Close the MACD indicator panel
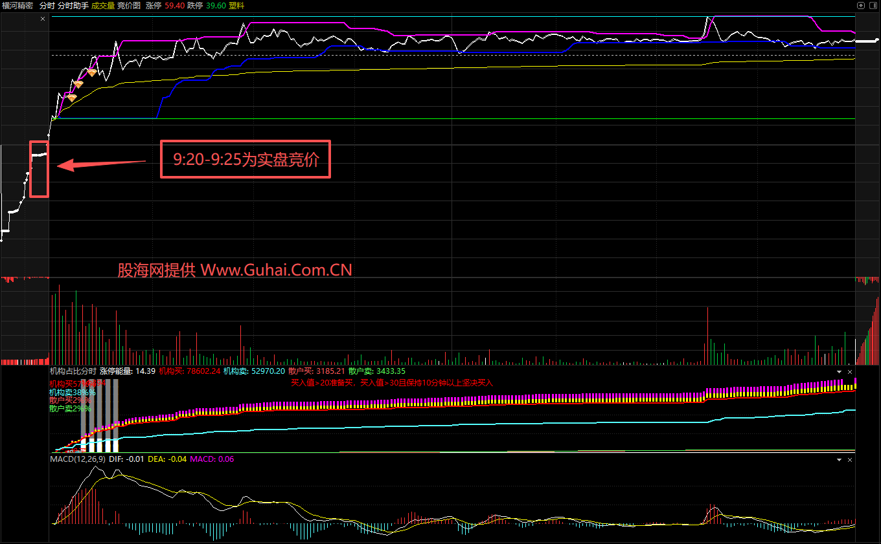 849,459
